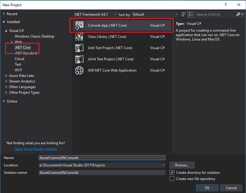Click the Recent label
This screenshot has height=193, width=246.
[x=12, y=14]
